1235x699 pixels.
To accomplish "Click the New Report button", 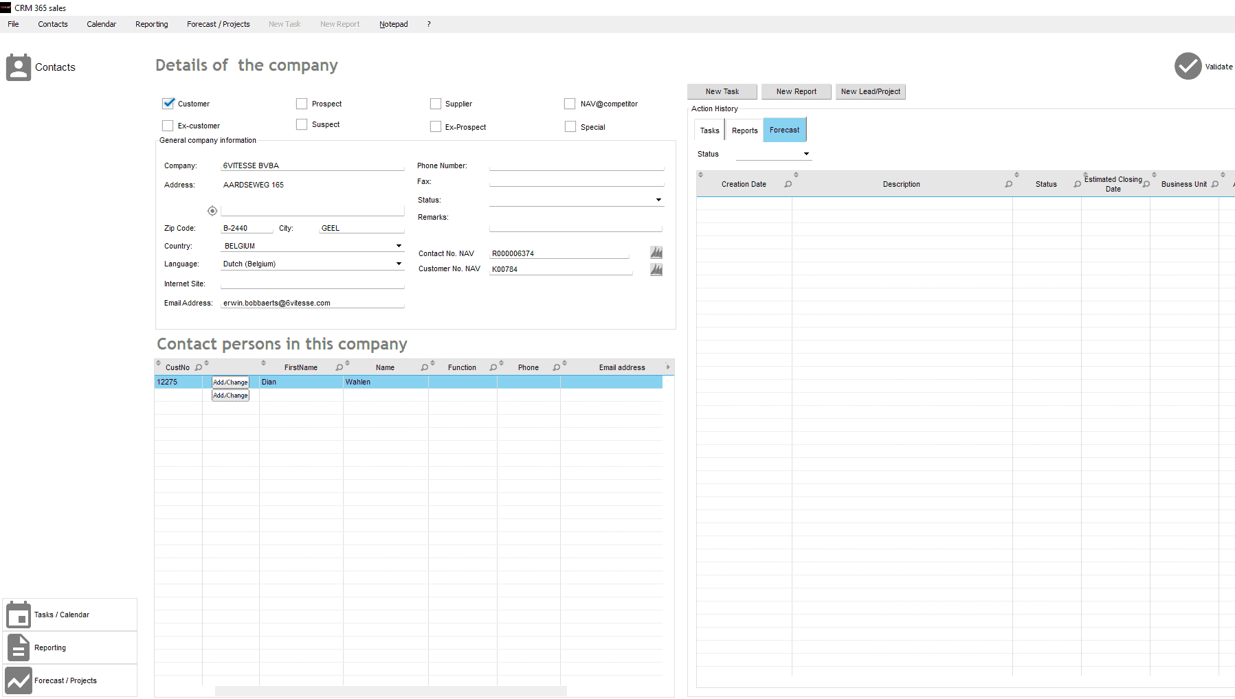I will pyautogui.click(x=797, y=91).
